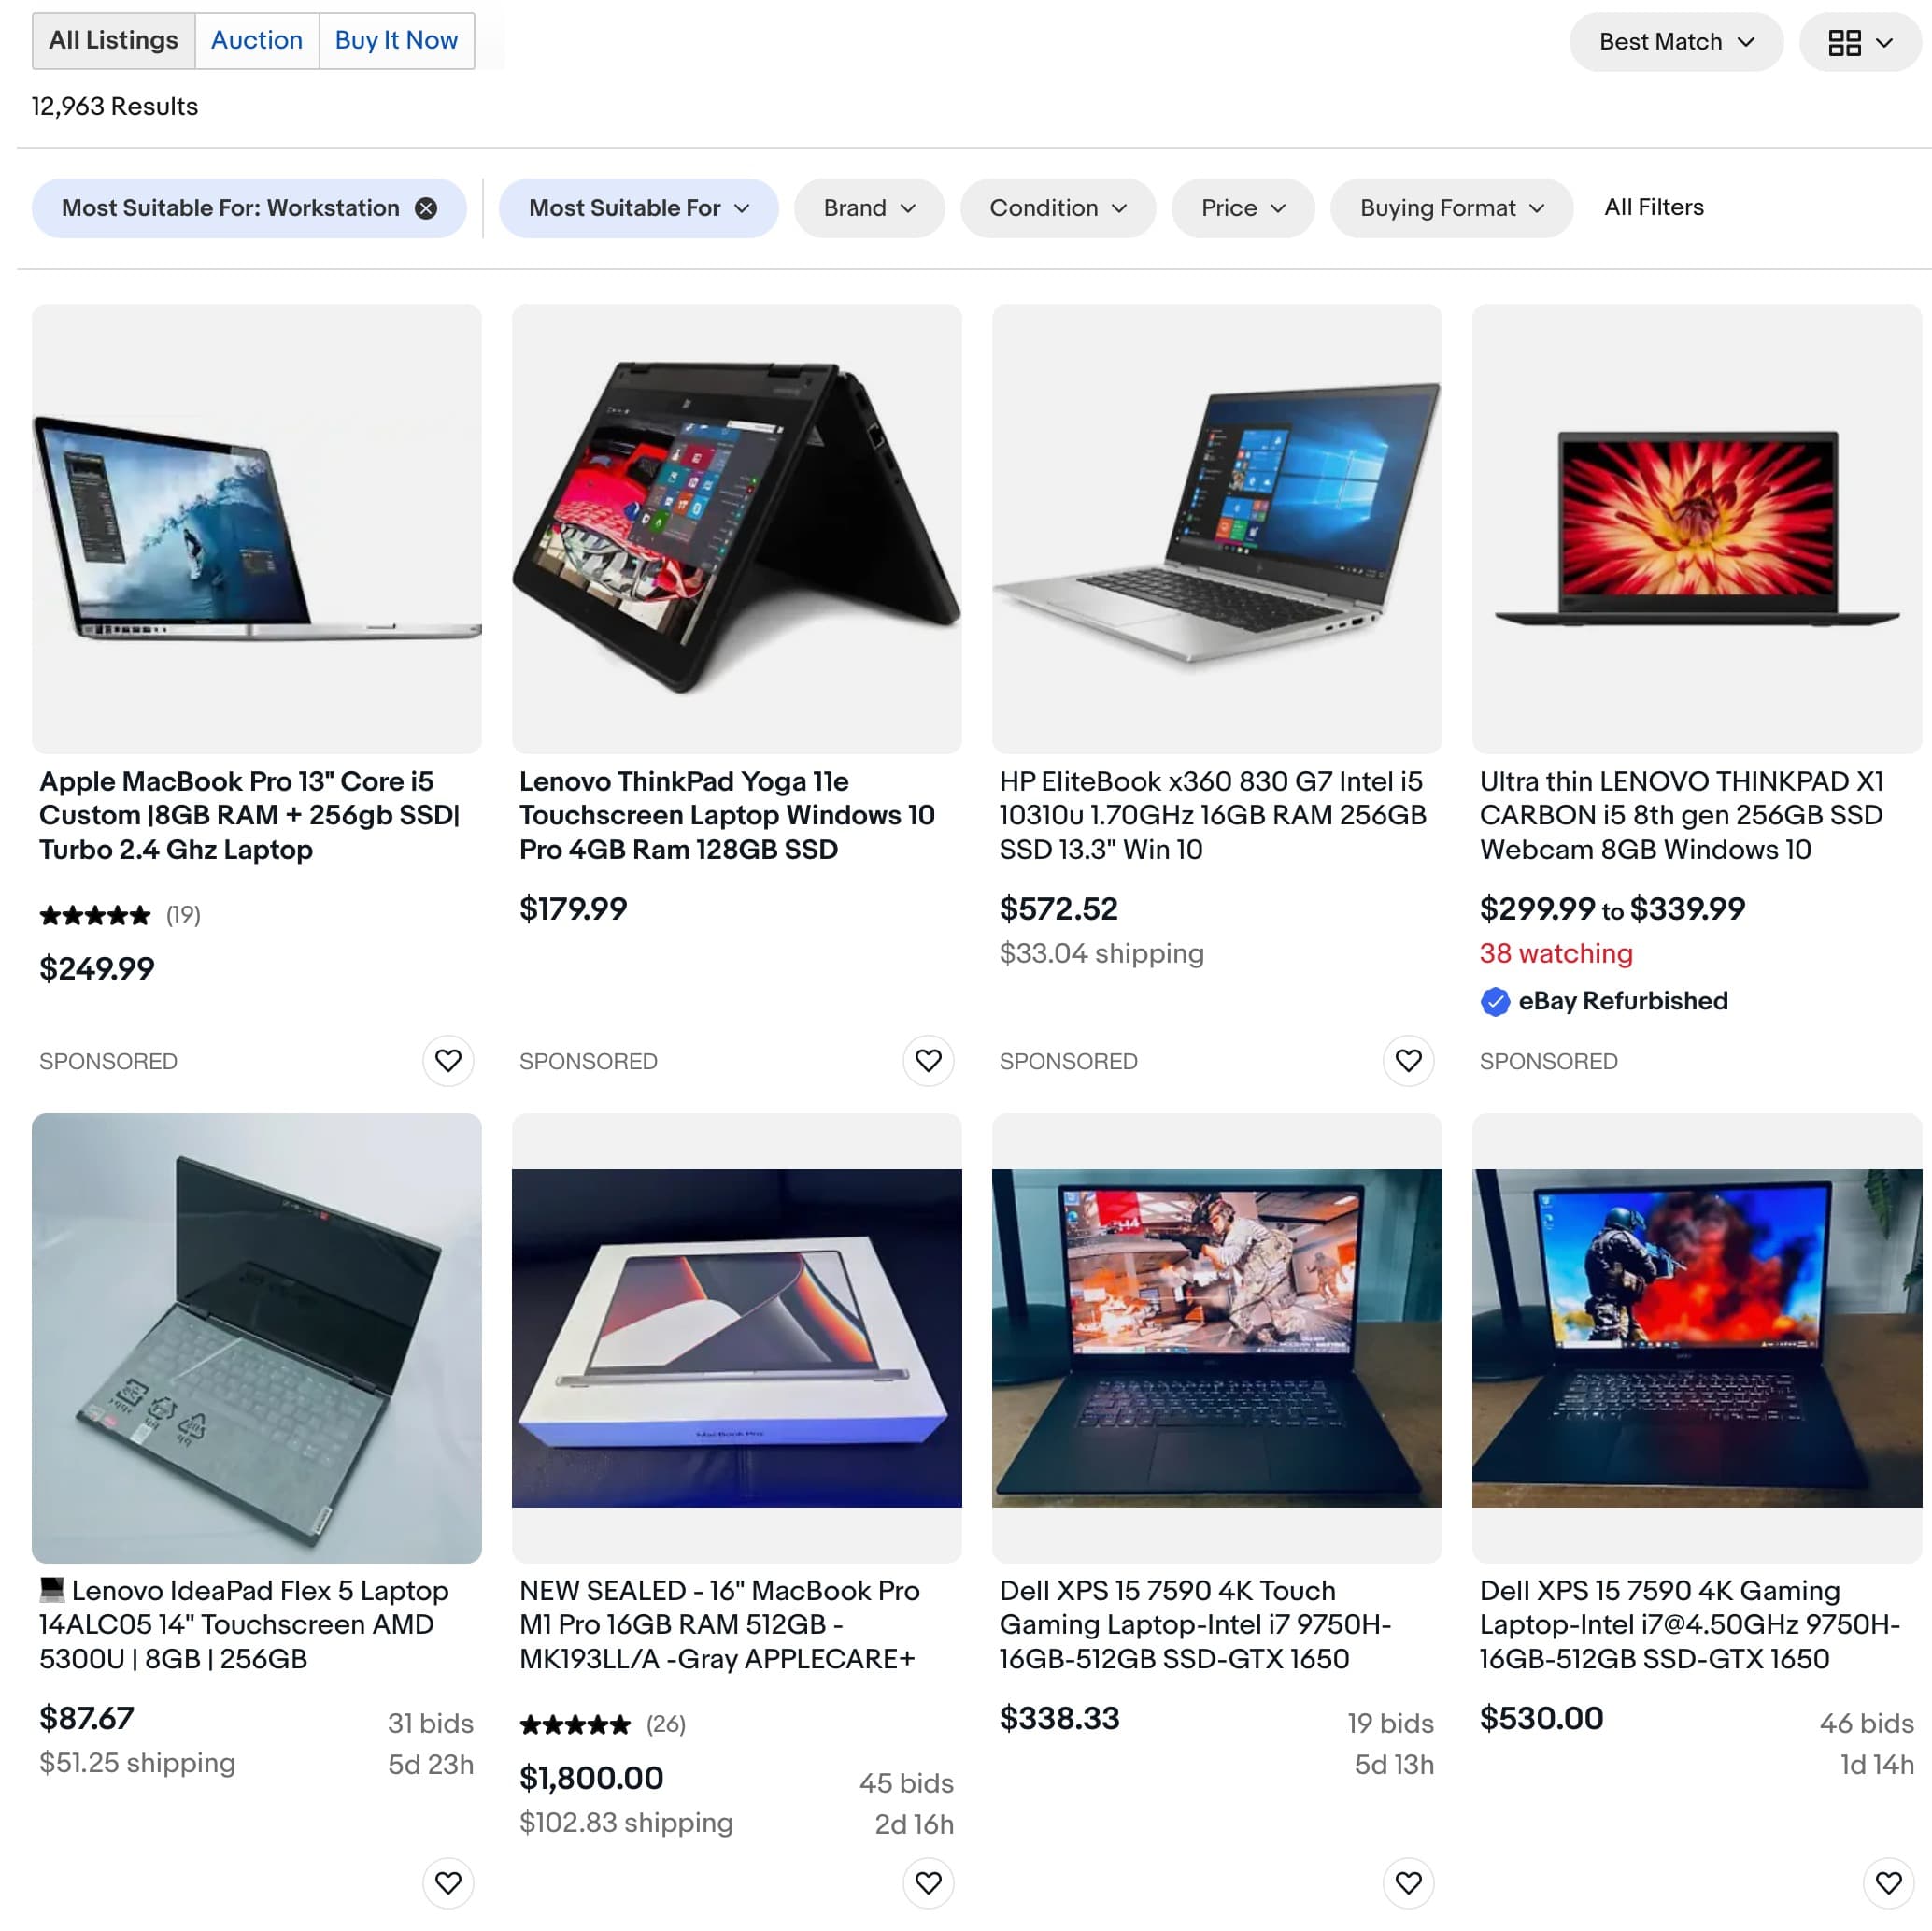
Task: Open the Brand filter dropdown
Action: click(x=869, y=208)
